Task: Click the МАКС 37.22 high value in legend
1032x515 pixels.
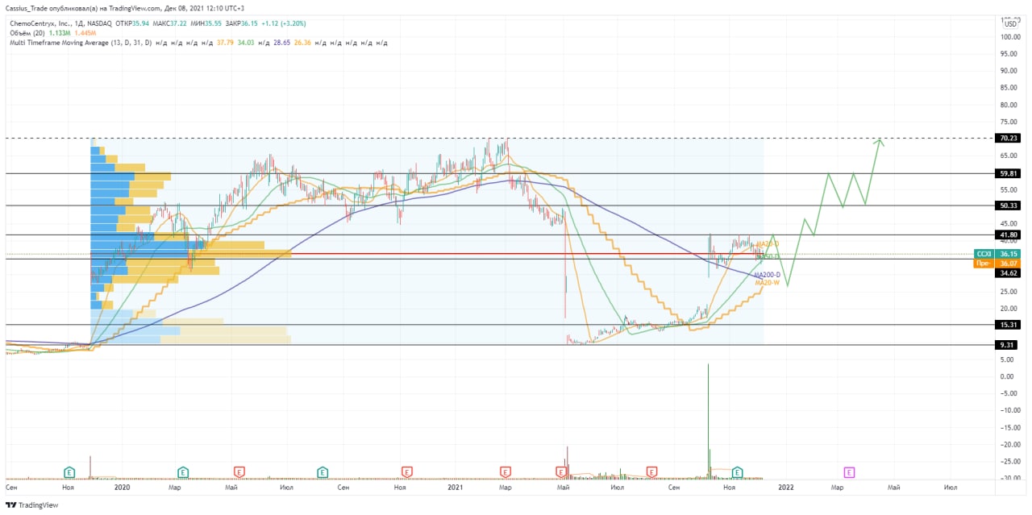Action: 169,24
